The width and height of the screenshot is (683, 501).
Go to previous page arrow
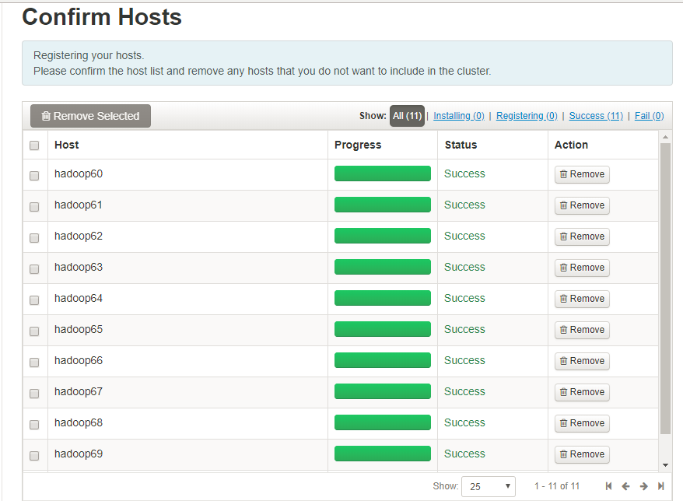pyautogui.click(x=626, y=486)
